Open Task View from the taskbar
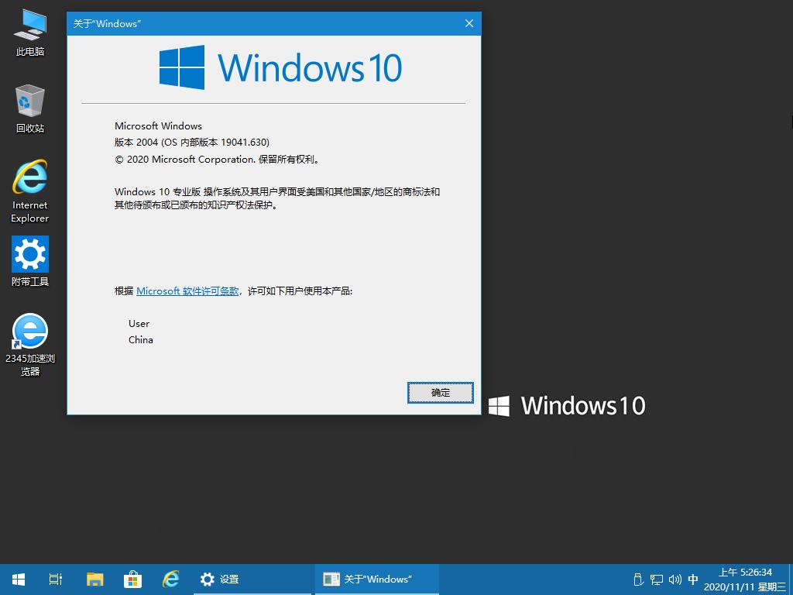This screenshot has width=793, height=595. tap(56, 580)
